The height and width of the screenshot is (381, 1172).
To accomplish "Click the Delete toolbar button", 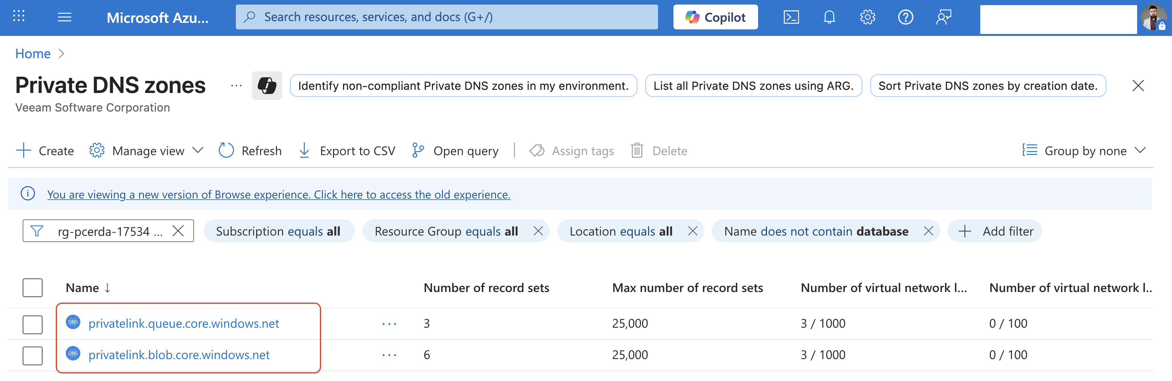I will (659, 151).
